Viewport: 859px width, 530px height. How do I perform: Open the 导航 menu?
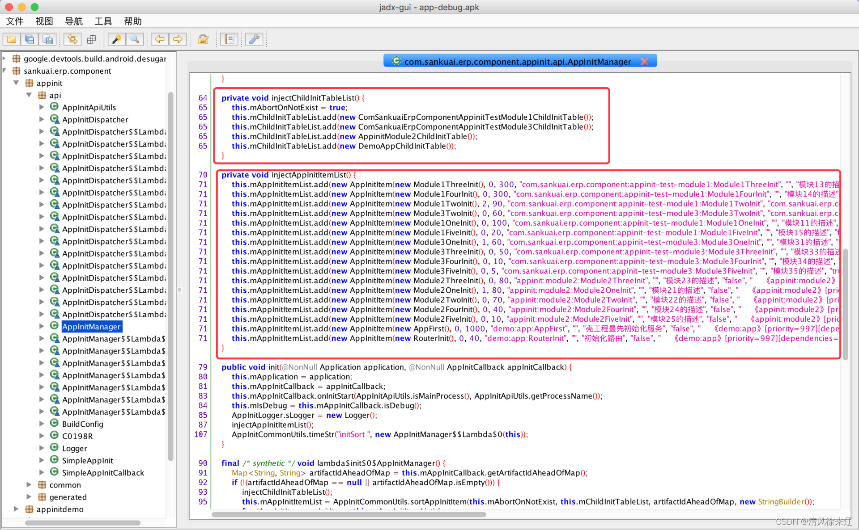[x=74, y=21]
